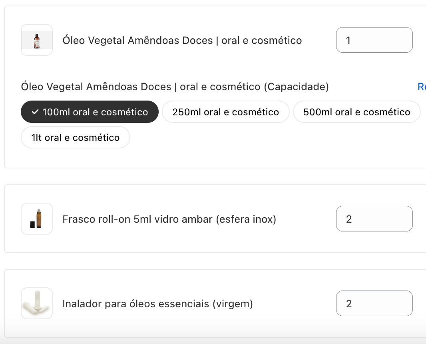Click the white inhaler tubes thumbnail
The width and height of the screenshot is (426, 344).
pos(37,303)
